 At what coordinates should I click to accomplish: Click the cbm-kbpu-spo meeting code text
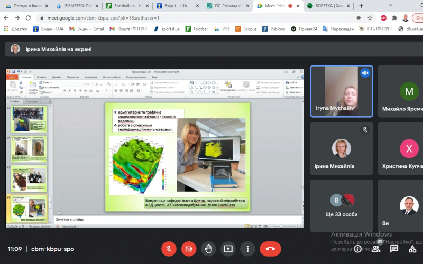tap(52, 249)
